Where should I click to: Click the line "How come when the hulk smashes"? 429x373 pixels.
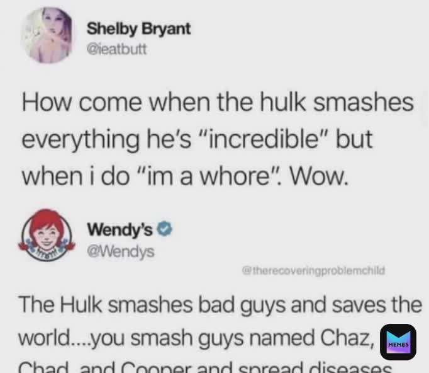(218, 103)
